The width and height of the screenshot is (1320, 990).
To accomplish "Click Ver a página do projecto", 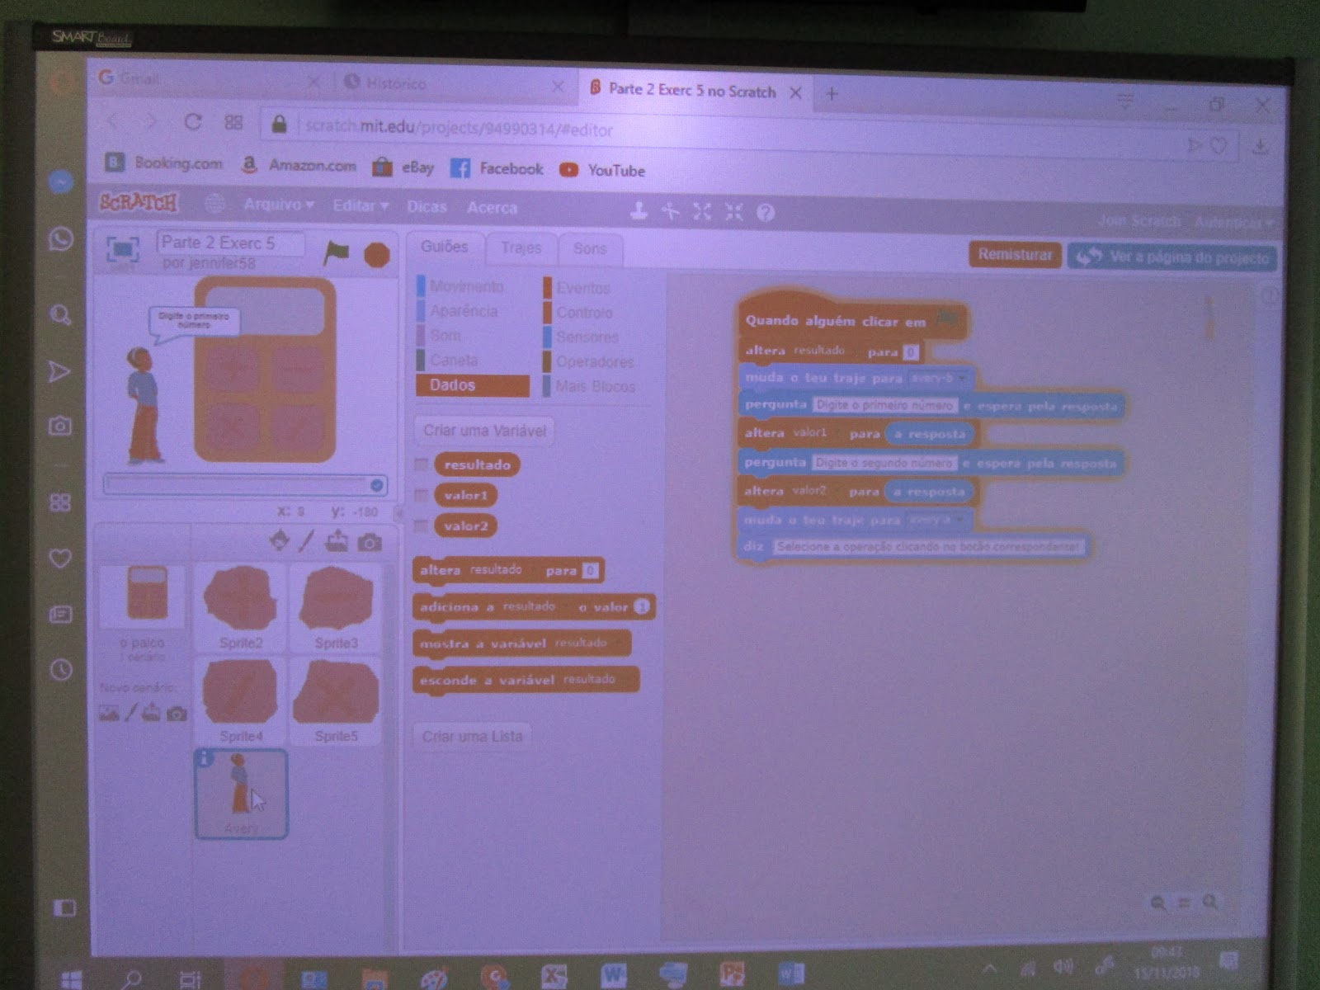I will click(1172, 257).
